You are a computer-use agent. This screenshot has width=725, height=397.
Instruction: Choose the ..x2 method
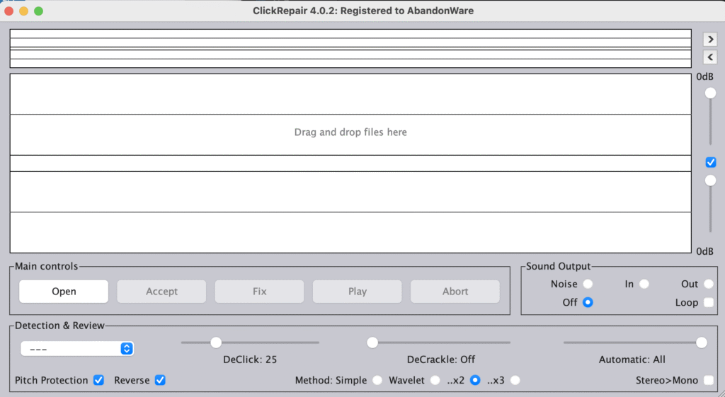[475, 380]
